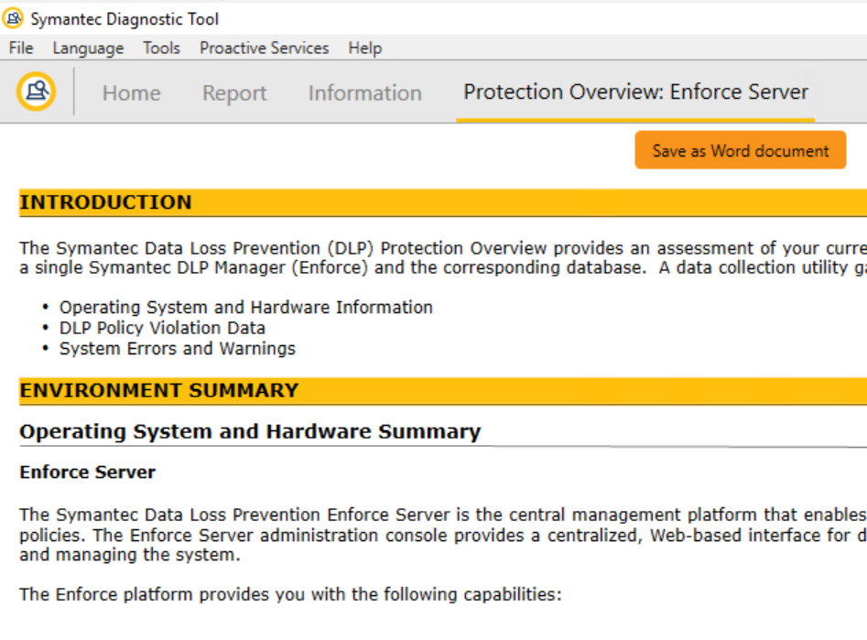Image resolution: width=867 pixels, height=640 pixels.
Task: Switch to the Information tab
Action: click(365, 92)
